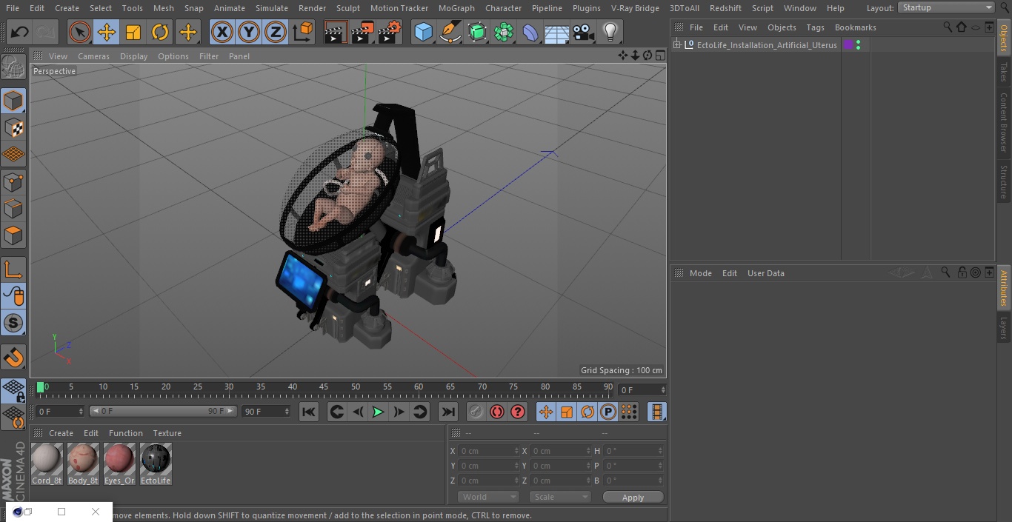1012x522 pixels.
Task: Click the Apply button
Action: coord(633,498)
